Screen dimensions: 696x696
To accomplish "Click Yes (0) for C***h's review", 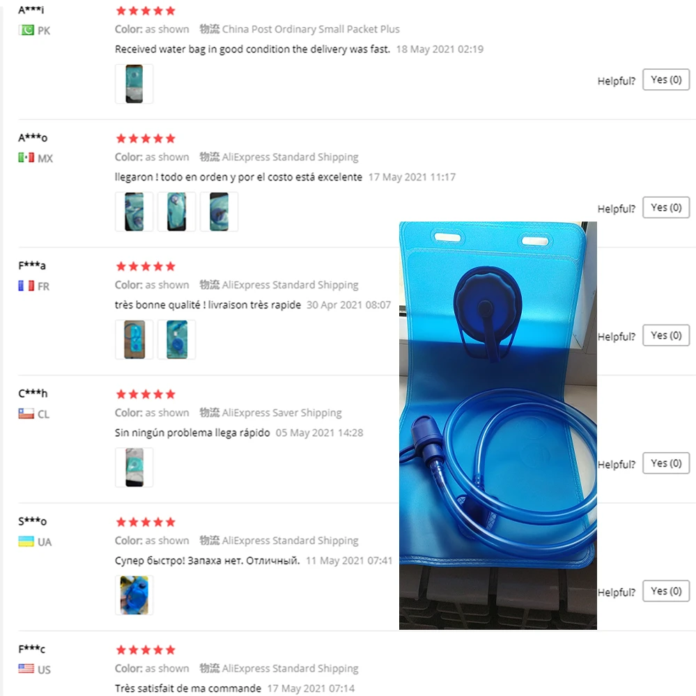I will pos(665,463).
